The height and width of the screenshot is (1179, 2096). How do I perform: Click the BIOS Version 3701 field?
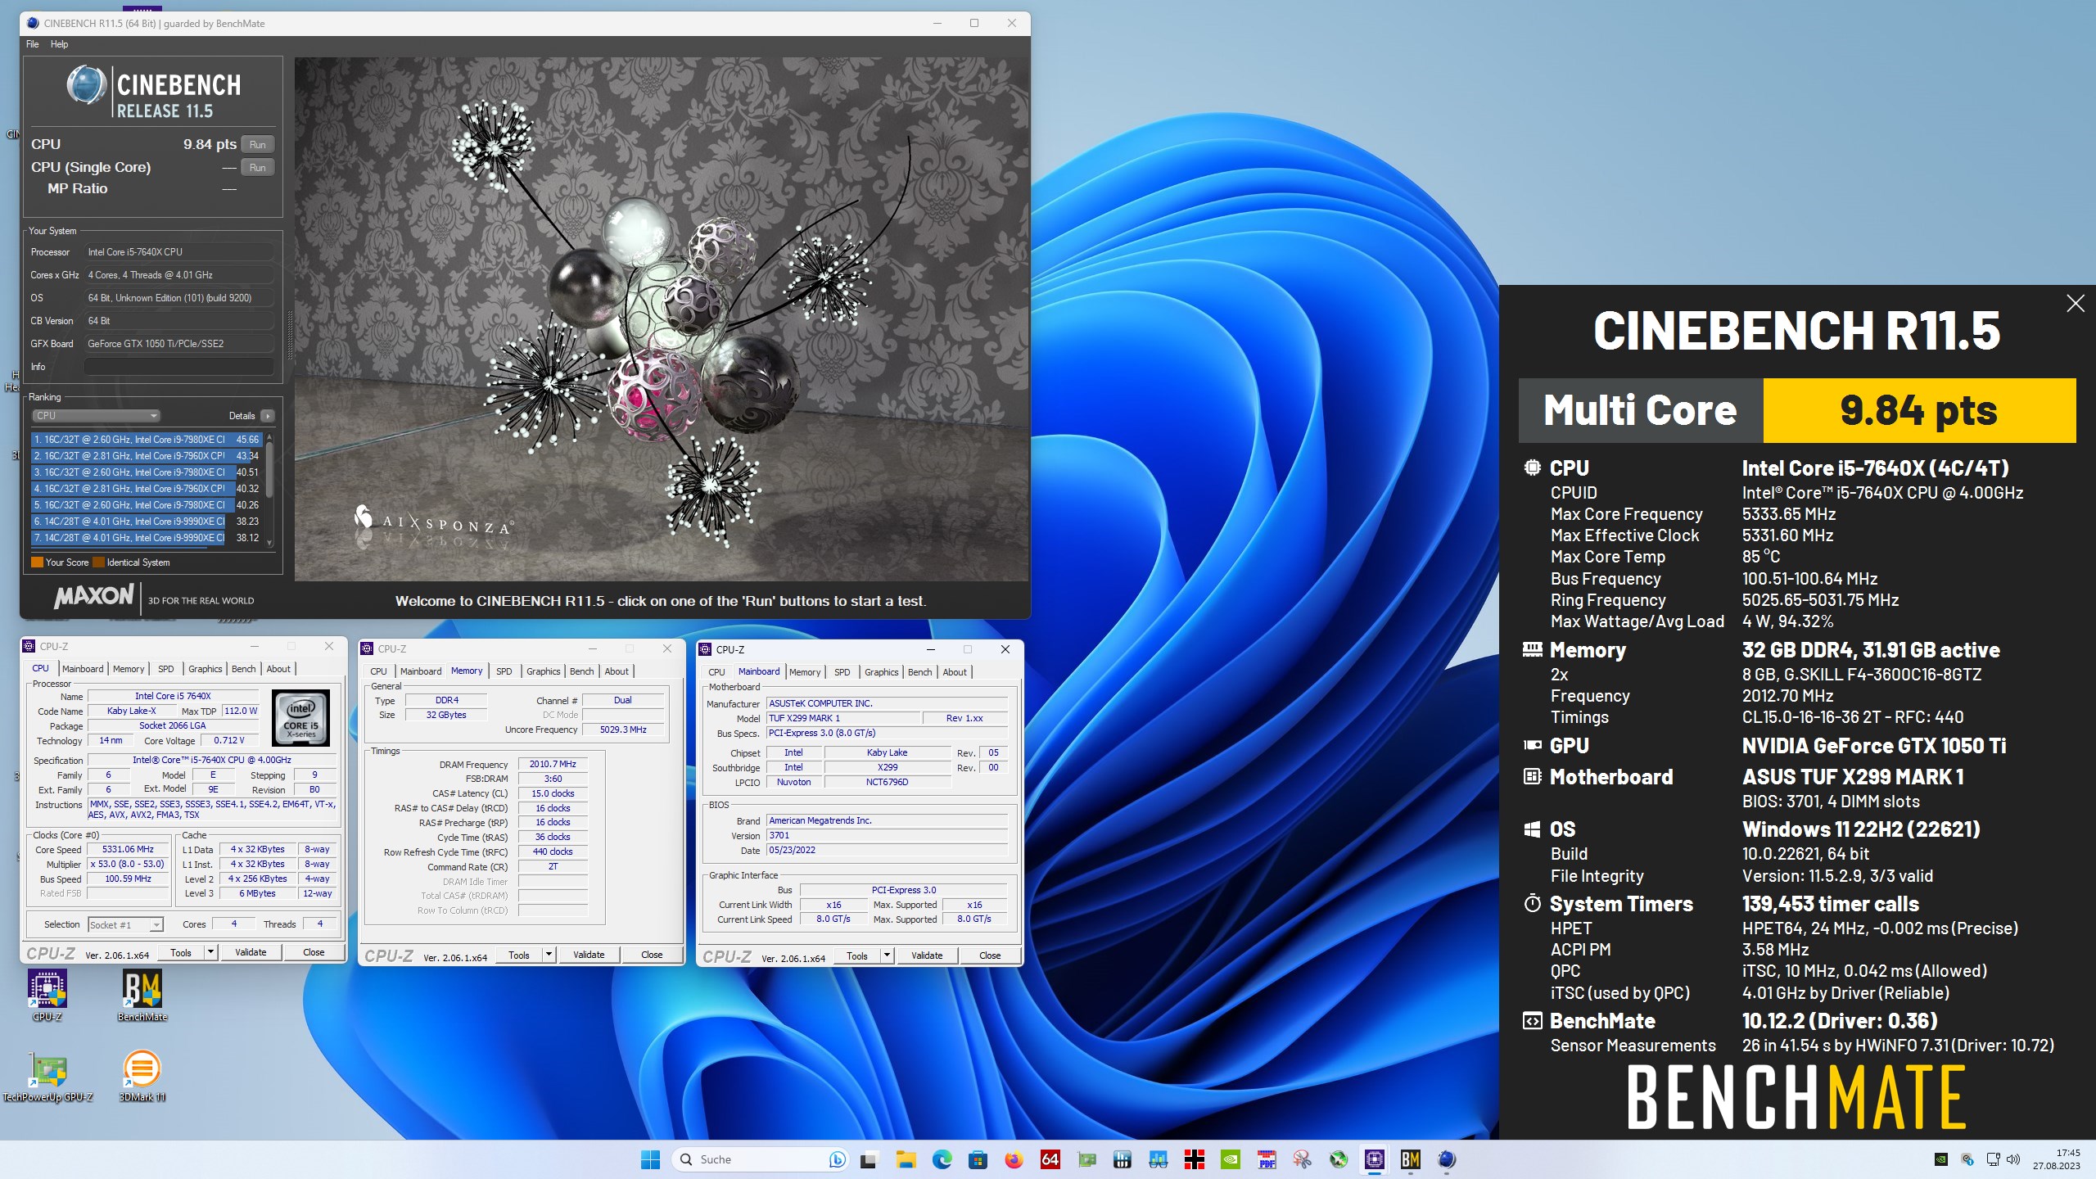(x=887, y=836)
